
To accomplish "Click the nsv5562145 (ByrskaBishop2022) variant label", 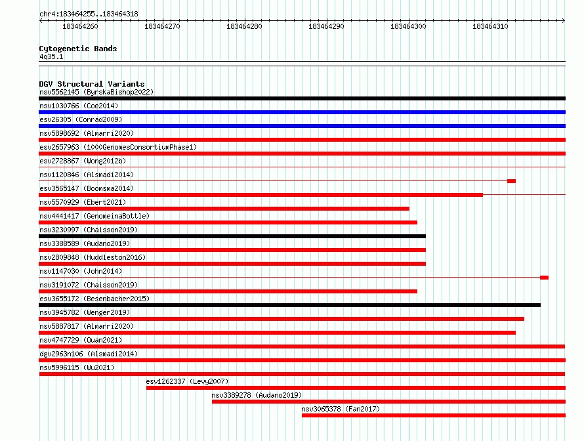I will pos(96,92).
